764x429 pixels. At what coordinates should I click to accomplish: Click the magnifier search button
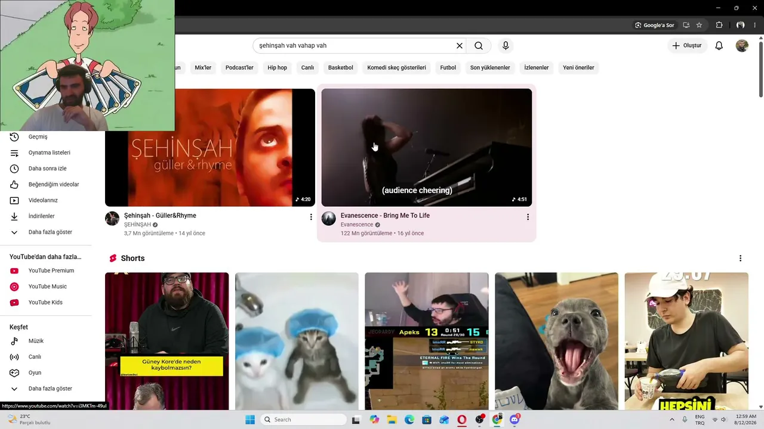pyautogui.click(x=479, y=46)
